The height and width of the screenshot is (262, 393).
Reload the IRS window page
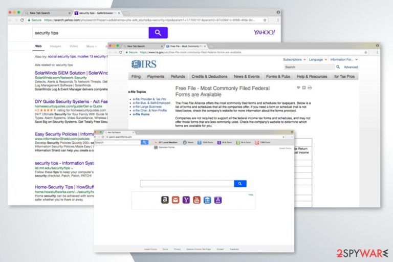pyautogui.click(x=121, y=52)
